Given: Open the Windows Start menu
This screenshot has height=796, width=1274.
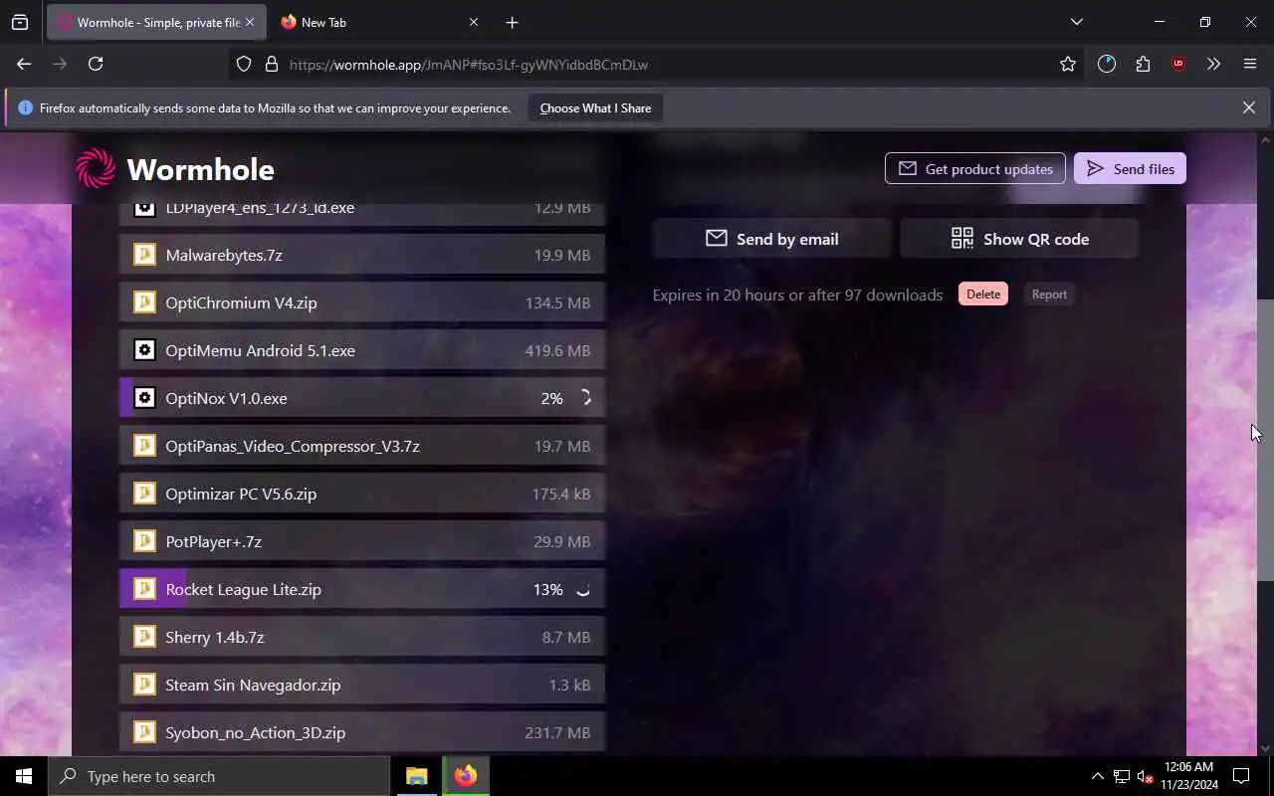Looking at the screenshot, I should tap(24, 776).
